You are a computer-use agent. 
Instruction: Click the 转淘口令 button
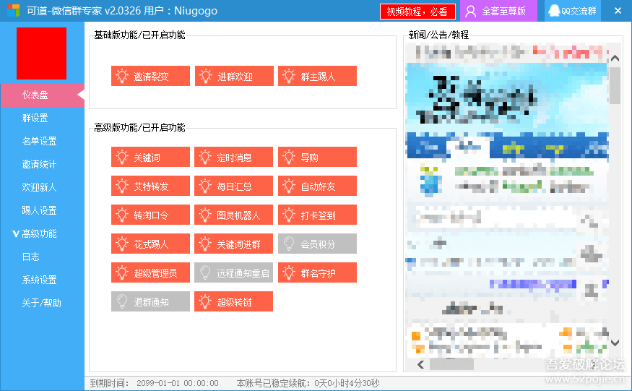[x=150, y=215]
